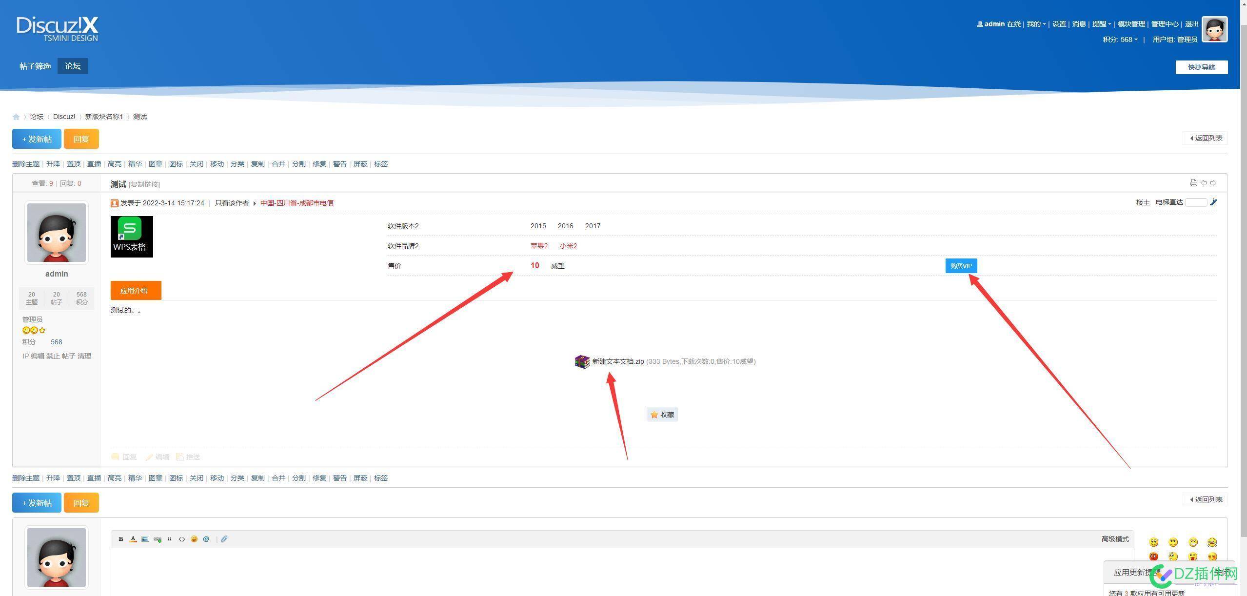Click the 复制链接 link beside the title
Screen dimensions: 1247x596
[144, 184]
